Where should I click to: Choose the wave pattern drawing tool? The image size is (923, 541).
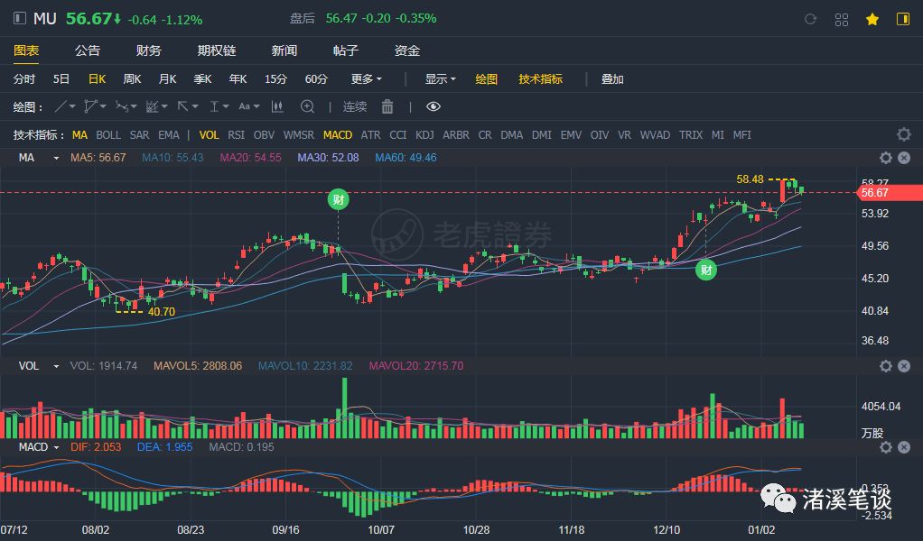pyautogui.click(x=121, y=107)
